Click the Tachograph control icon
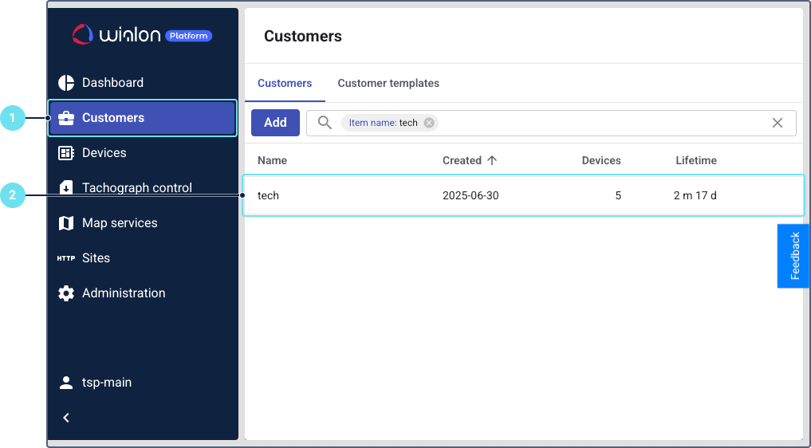 tap(66, 188)
